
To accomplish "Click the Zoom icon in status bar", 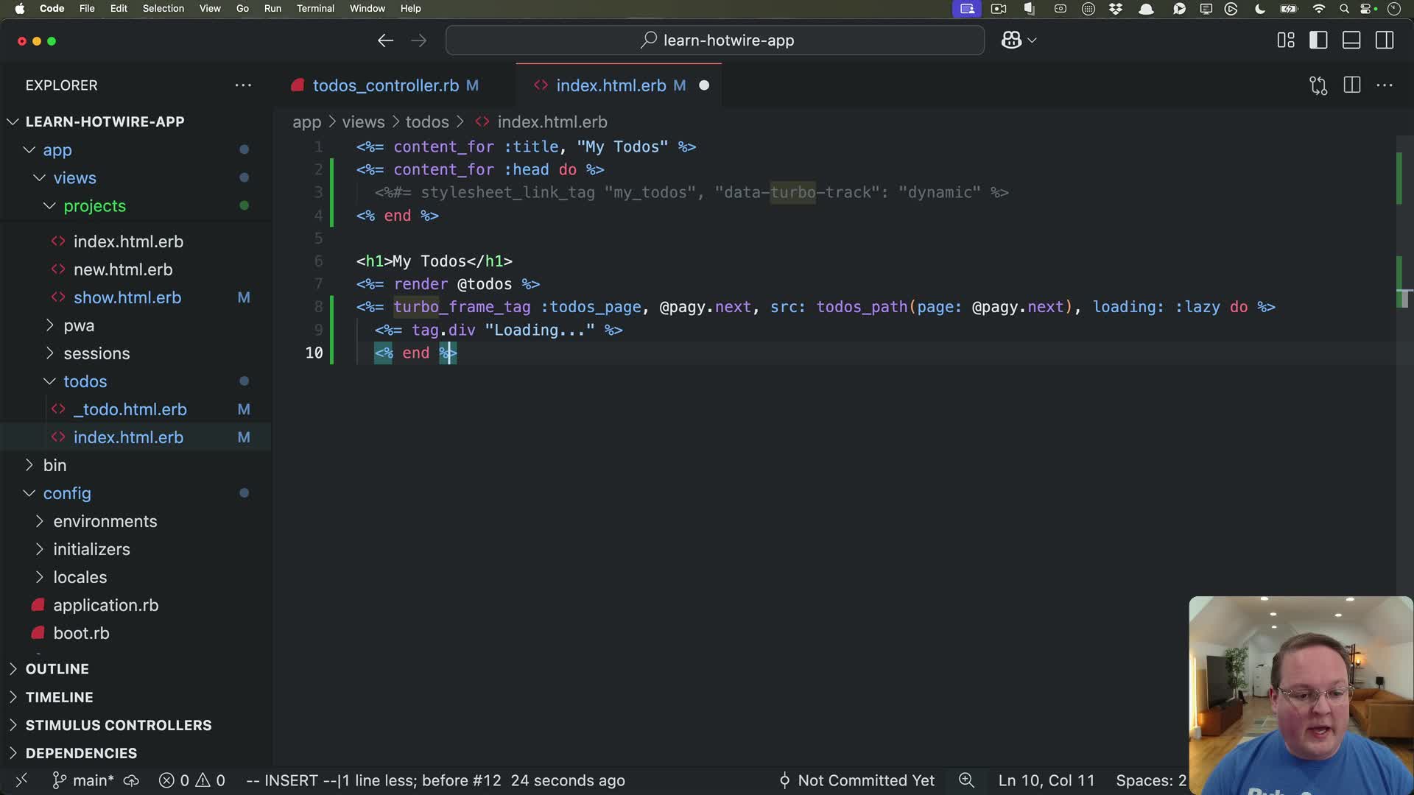I will point(966,780).
